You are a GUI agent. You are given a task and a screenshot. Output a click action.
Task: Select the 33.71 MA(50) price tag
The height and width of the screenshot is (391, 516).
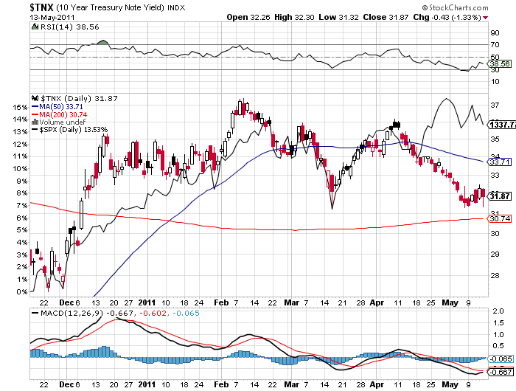coord(501,162)
